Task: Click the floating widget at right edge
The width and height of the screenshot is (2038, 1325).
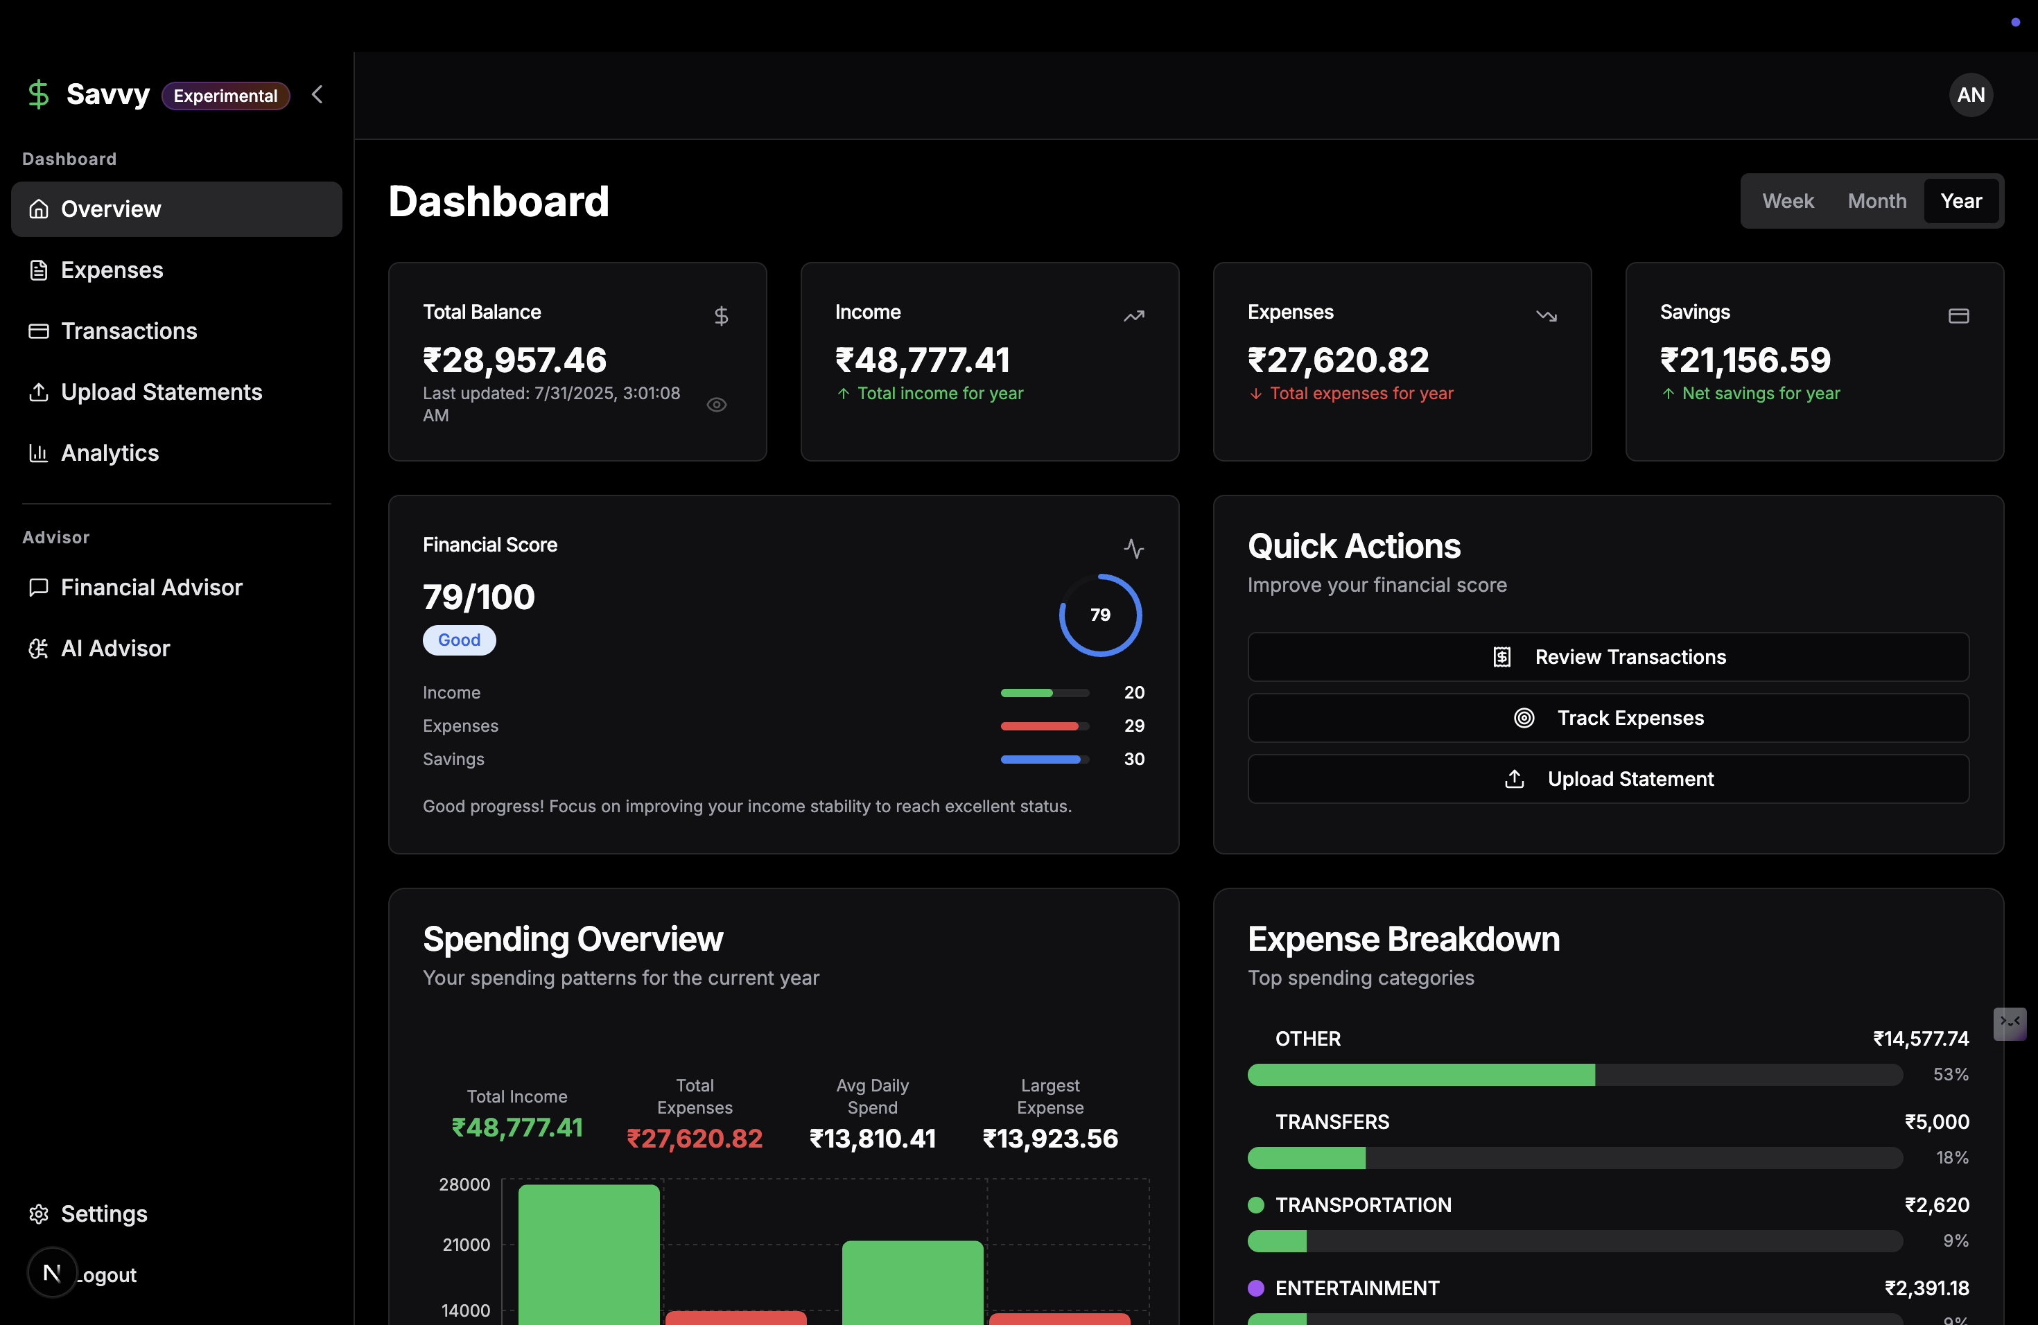Action: [2009, 1023]
